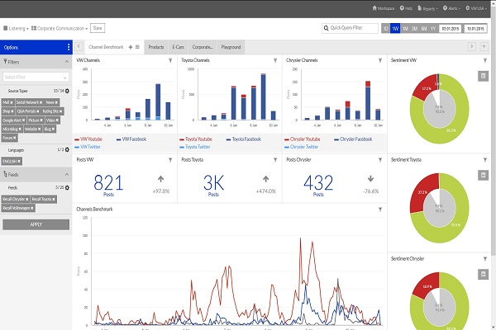
Task: Remove the Mail source type tag
Action: tap(12, 102)
